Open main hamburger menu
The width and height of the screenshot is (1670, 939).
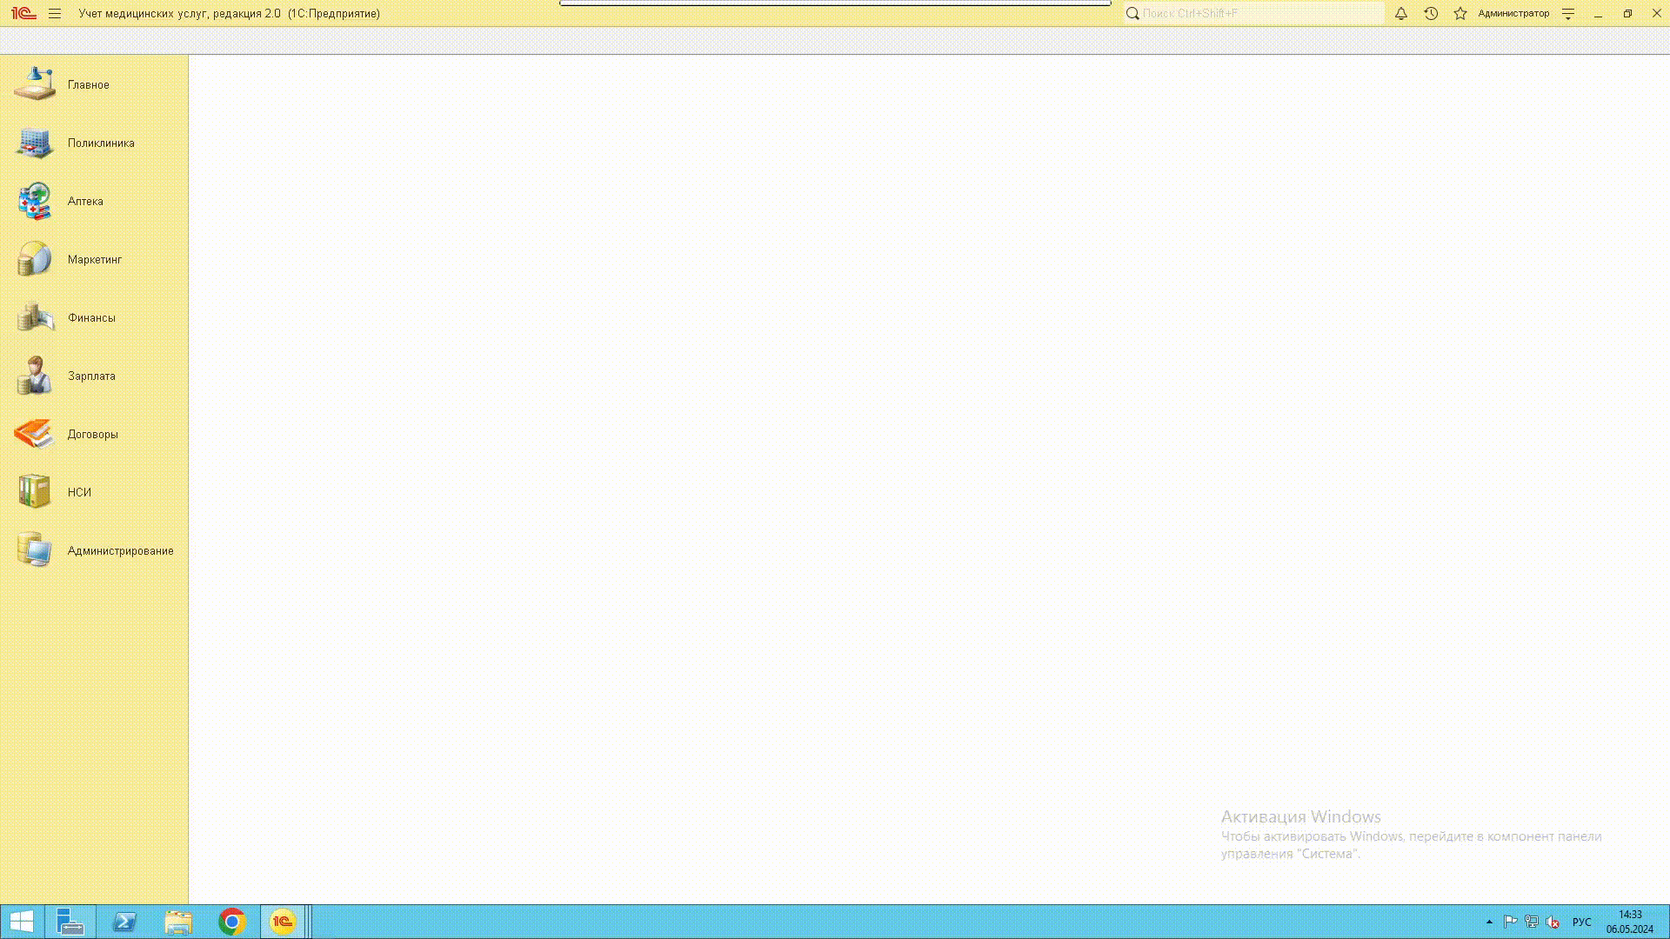(55, 14)
